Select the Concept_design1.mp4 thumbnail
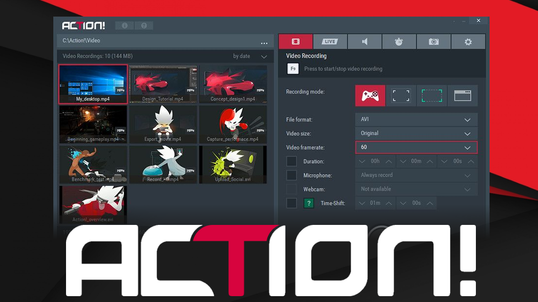Viewport: 538px width, 302px height. [x=233, y=84]
